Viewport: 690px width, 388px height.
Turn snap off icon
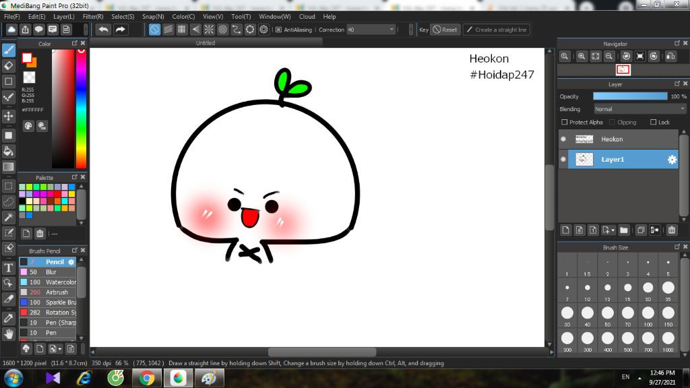point(154,30)
